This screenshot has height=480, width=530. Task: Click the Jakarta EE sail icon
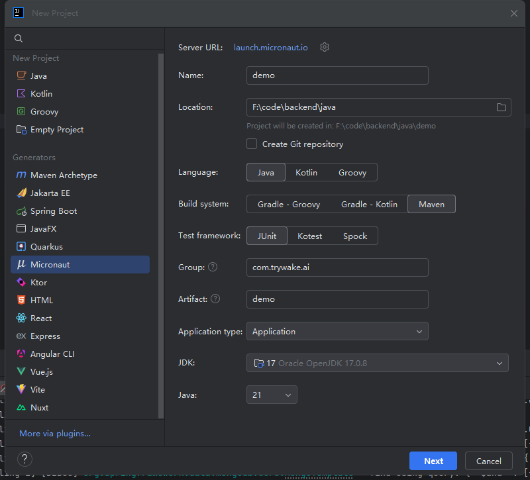point(21,193)
